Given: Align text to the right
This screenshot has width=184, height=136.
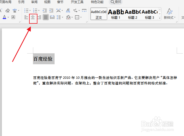Looking at the screenshot, I should click(39, 17).
